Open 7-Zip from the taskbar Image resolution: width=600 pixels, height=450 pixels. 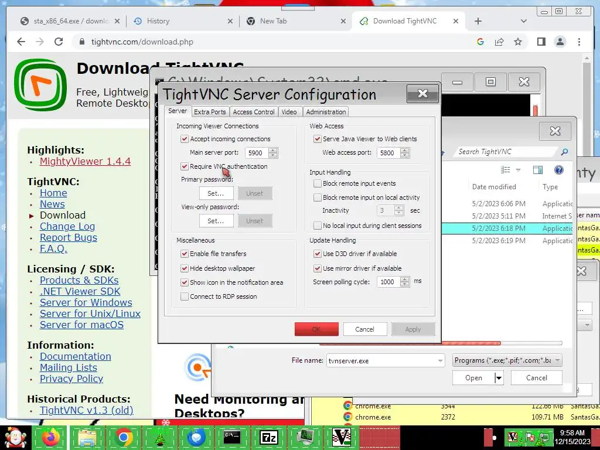click(268, 437)
